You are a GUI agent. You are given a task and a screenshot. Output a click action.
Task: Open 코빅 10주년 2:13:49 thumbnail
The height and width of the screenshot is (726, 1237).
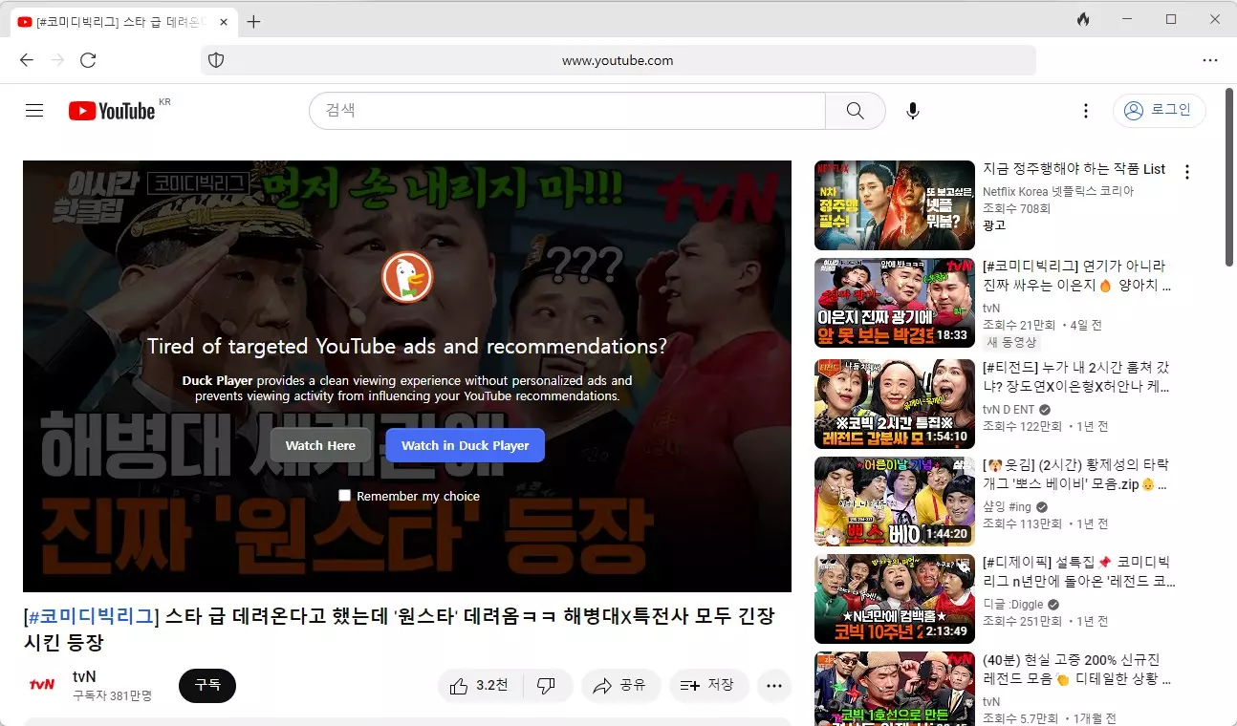(895, 599)
